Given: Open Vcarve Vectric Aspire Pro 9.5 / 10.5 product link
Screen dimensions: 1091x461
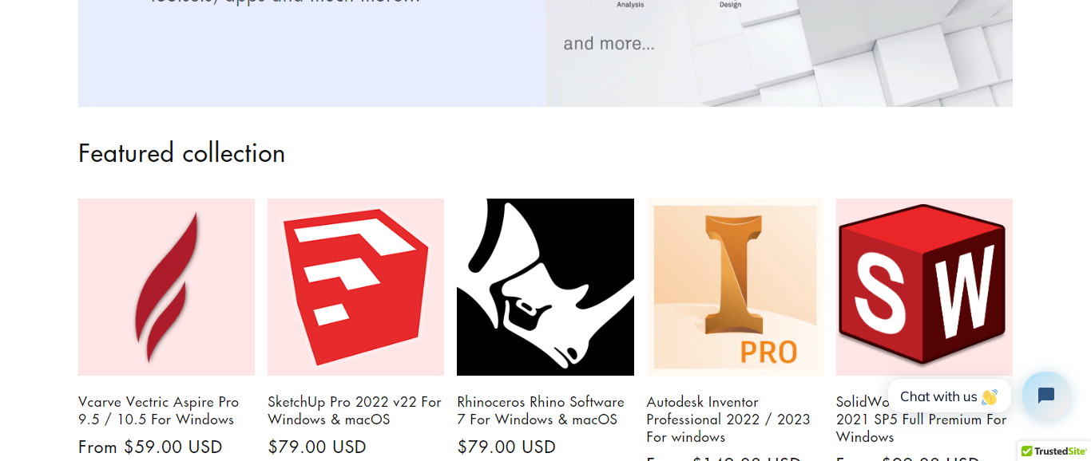Looking at the screenshot, I should (x=159, y=410).
